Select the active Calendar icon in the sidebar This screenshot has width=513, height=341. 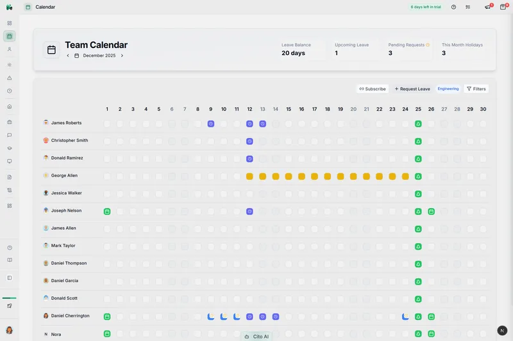coord(10,36)
